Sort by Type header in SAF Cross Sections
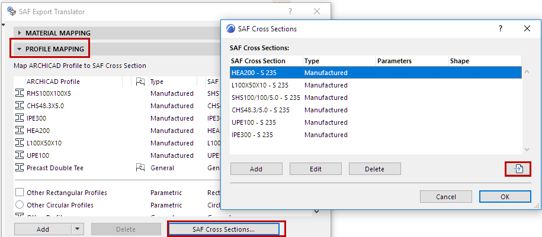Viewport: 542px width, 237px height. tap(339, 61)
